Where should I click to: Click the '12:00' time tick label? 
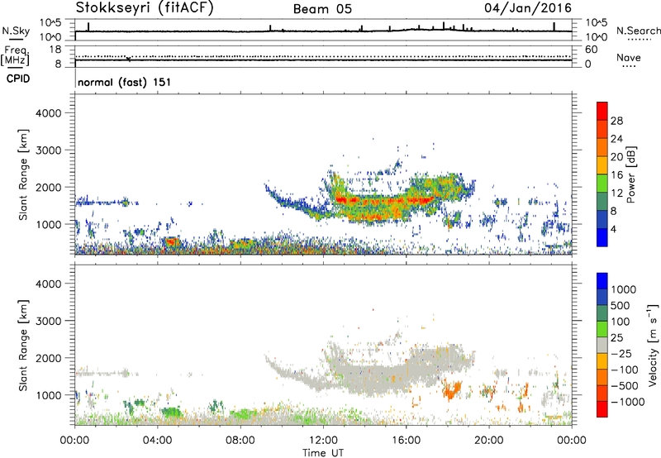(323, 441)
